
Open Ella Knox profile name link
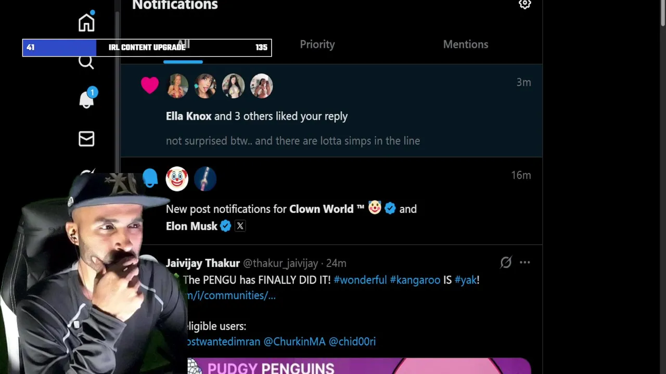tap(188, 116)
